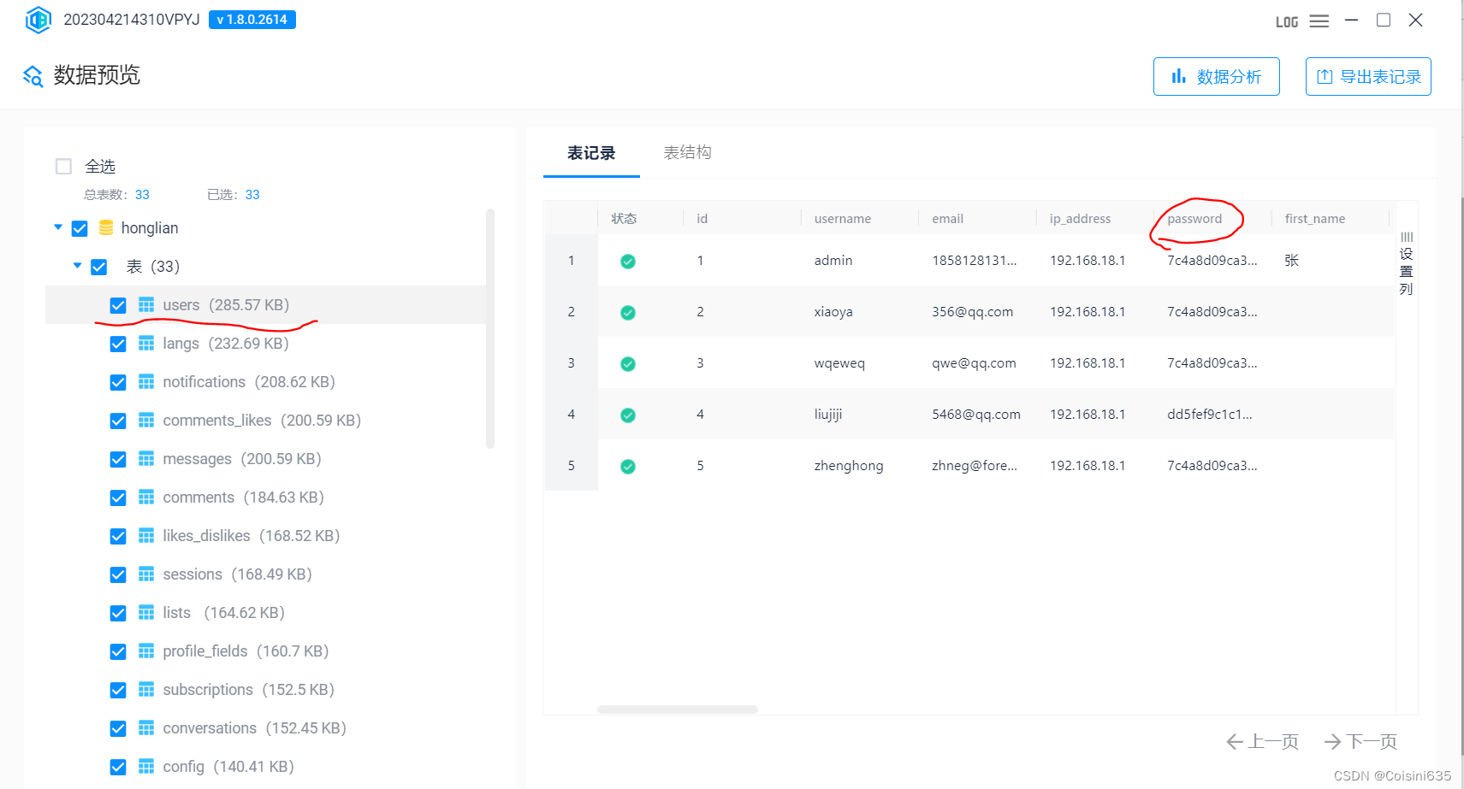Click the lists table icon
Screen dimensions: 1464x789
[x=146, y=613]
